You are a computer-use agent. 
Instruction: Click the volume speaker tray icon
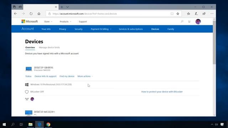tap(217, 124)
